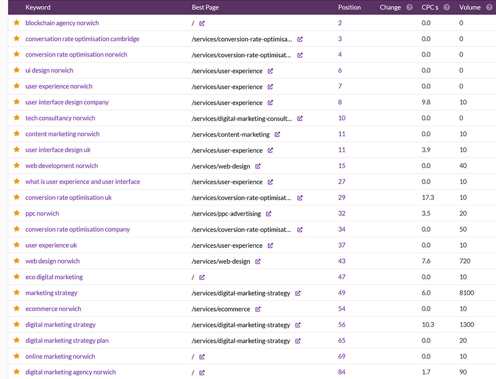496x379 pixels.
Task: Toggle favourite star for ppc norwich
Action: click(16, 213)
